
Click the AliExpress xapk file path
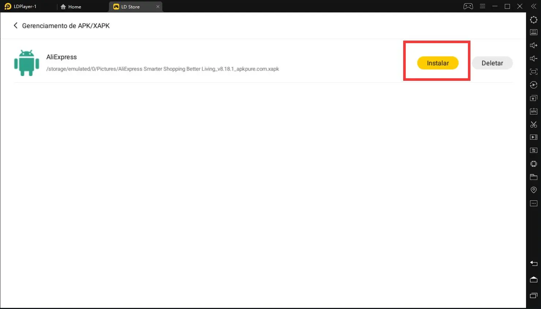click(x=163, y=69)
